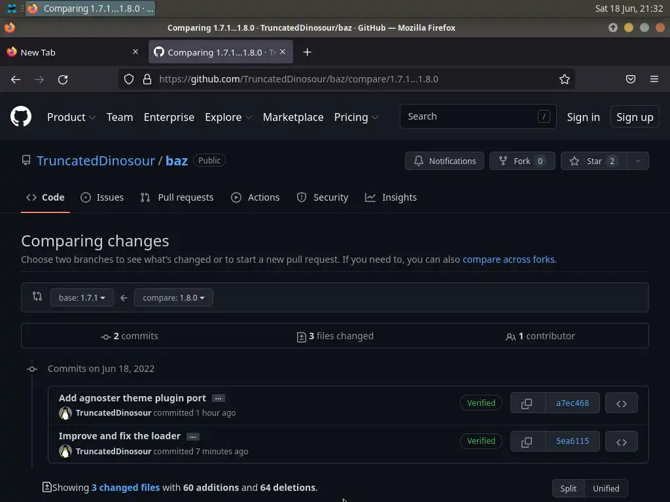This screenshot has width=670, height=502.
Task: Select the Split diff view
Action: 569,488
